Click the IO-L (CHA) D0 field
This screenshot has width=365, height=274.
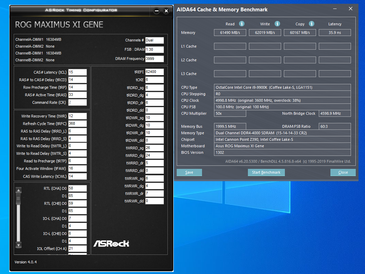tap(77, 219)
